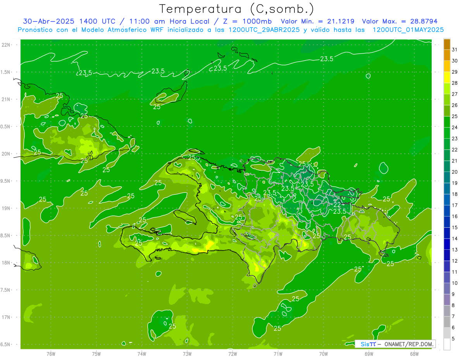465x359 pixels.
Task: Click the 69W longitude label
Action: [369, 354]
